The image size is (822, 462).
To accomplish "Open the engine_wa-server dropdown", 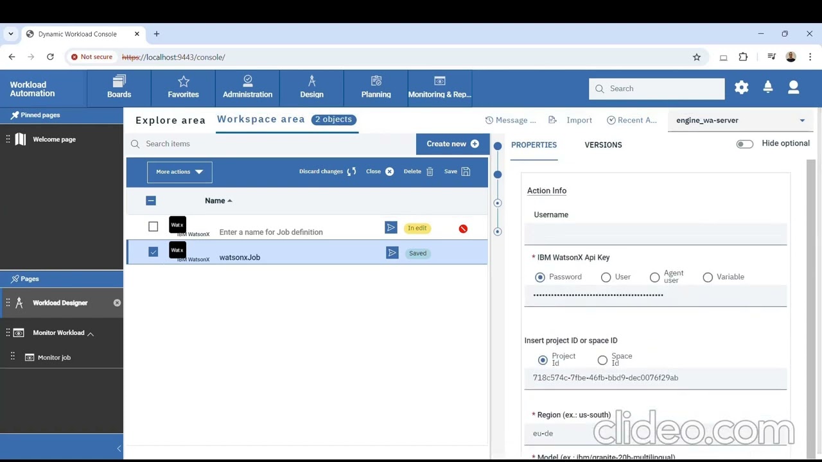I will [740, 120].
